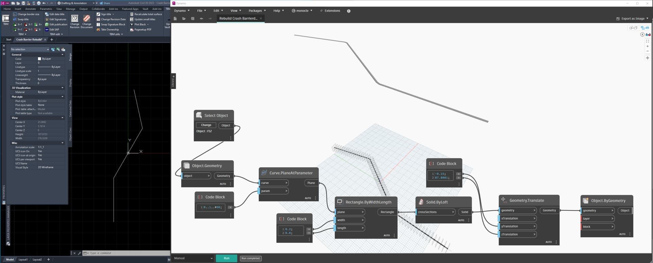Click the new file icon in the Dynamo toolbar
Viewport: 653px width, 263px height.
(x=175, y=18)
